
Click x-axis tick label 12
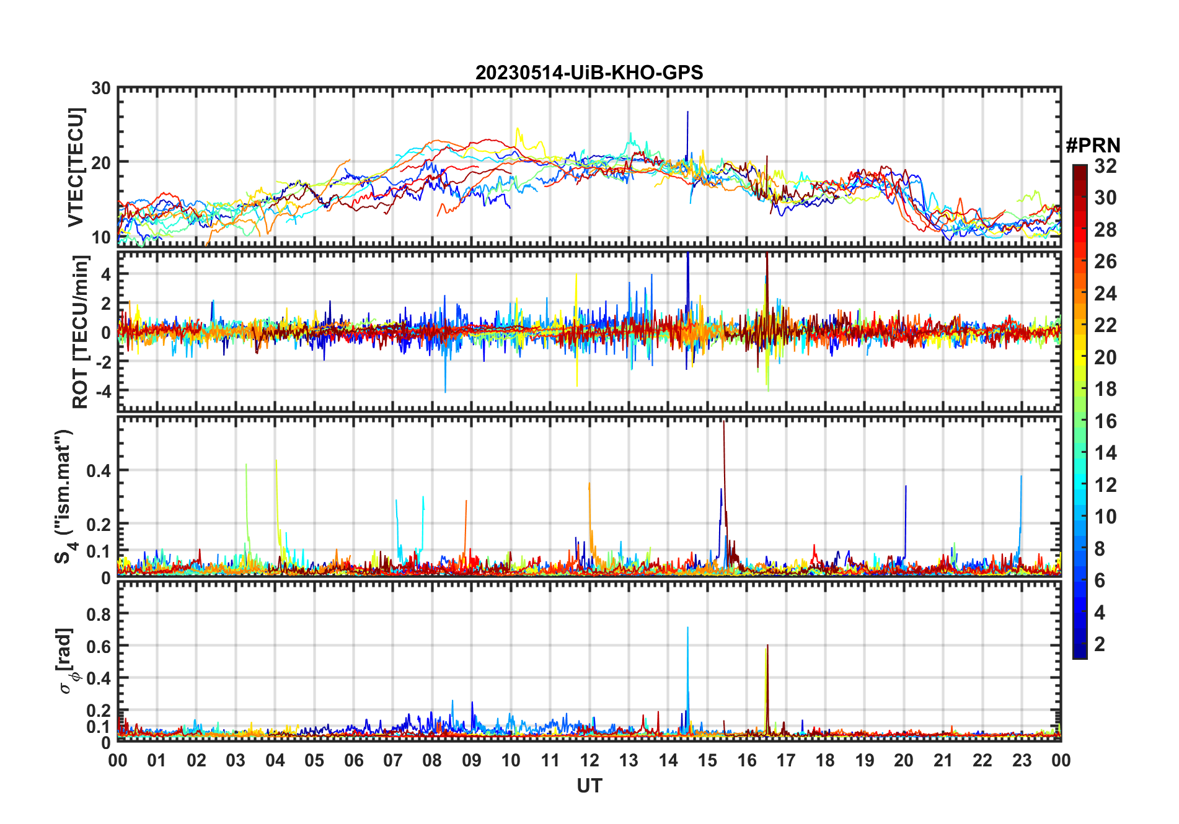click(x=589, y=761)
